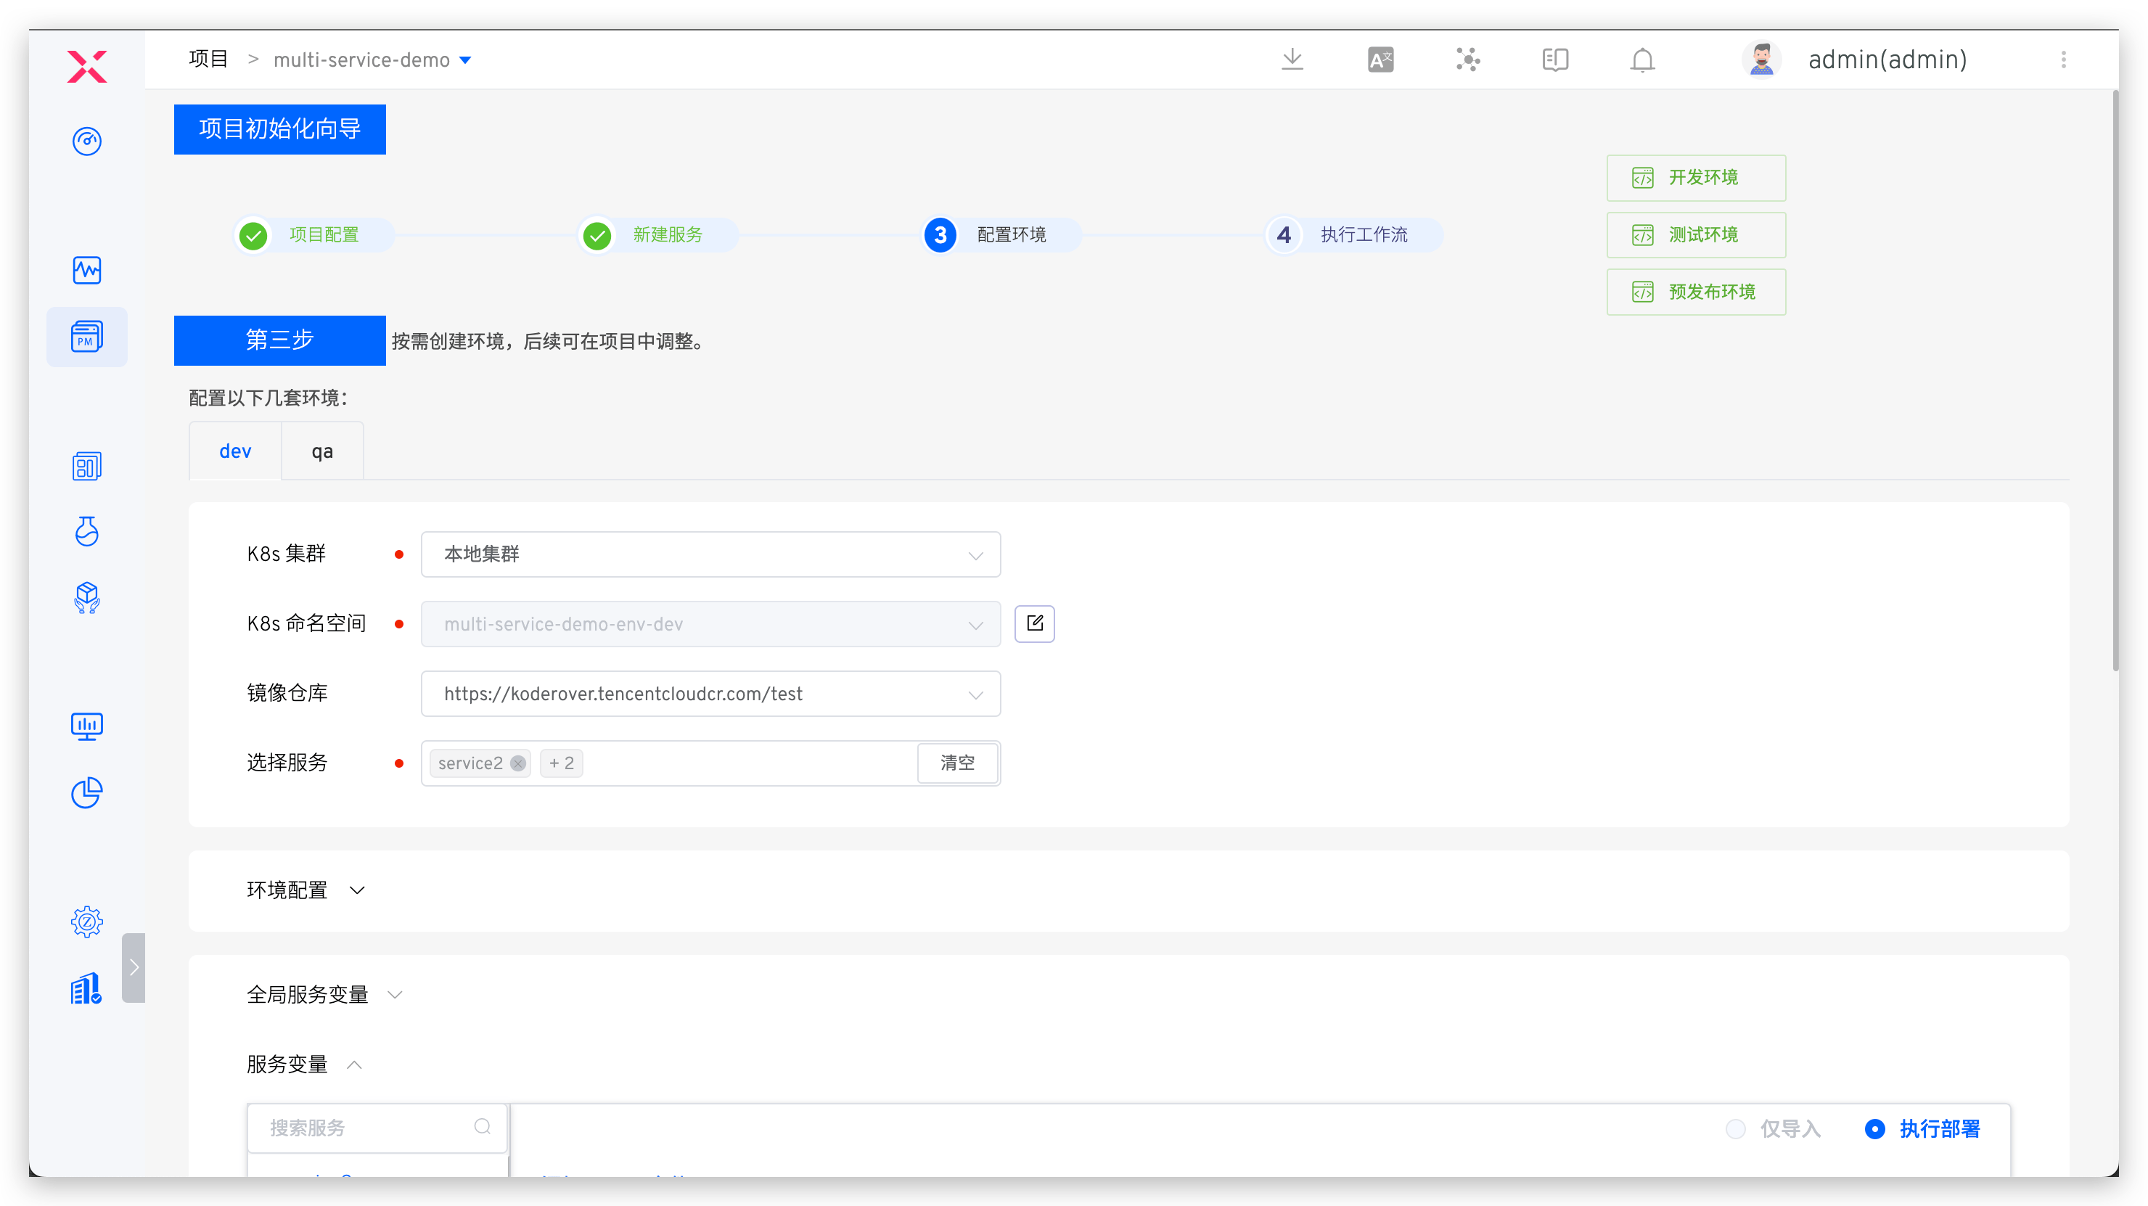Open the 镜像仓库 registry dropdown

tap(710, 694)
